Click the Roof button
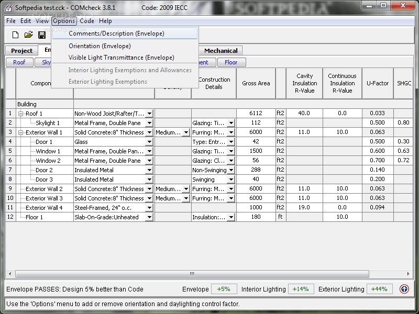 (x=19, y=62)
